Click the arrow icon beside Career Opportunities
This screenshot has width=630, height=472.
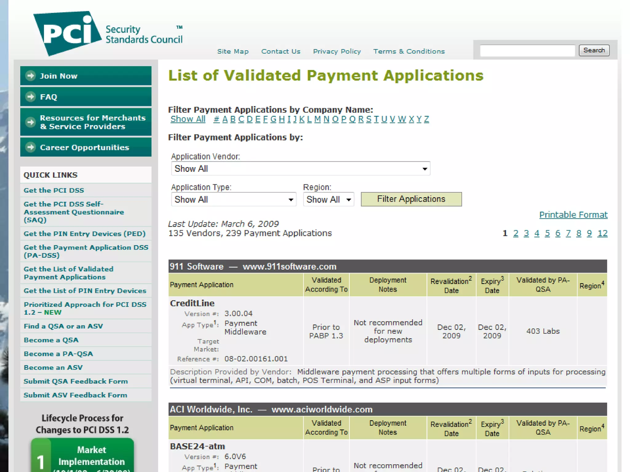pyautogui.click(x=30, y=147)
